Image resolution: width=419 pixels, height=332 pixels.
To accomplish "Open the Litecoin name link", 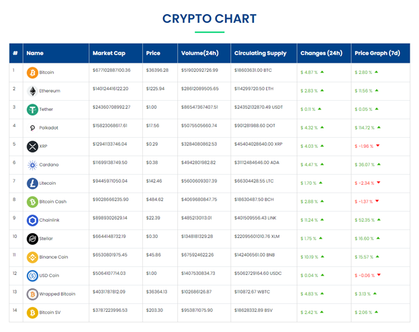I will [48, 183].
